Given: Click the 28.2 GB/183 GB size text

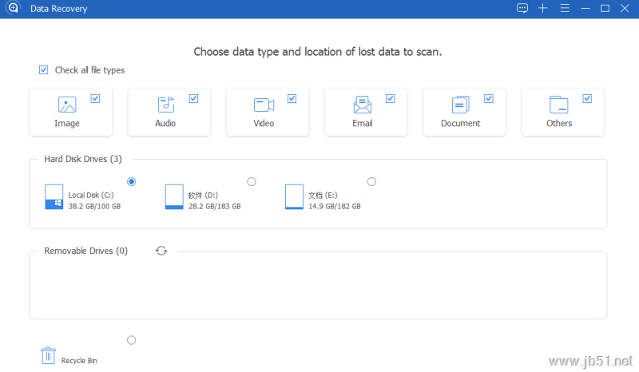Looking at the screenshot, I should (x=215, y=207).
